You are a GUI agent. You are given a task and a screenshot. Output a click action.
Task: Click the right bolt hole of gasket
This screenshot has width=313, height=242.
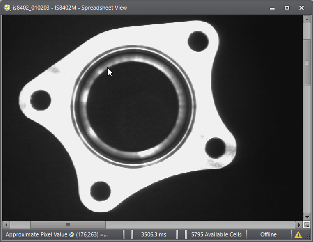[x=216, y=148]
